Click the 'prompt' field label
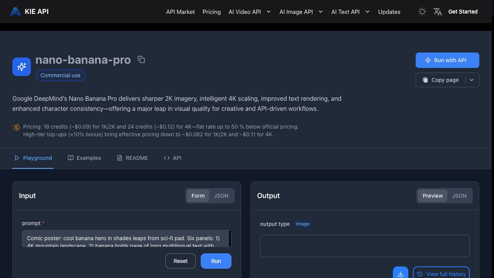The width and height of the screenshot is (494, 278). 31,223
